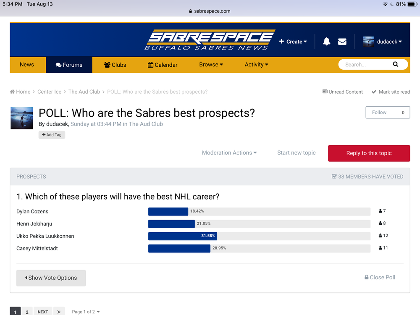Click the search magnifier icon

tap(395, 64)
